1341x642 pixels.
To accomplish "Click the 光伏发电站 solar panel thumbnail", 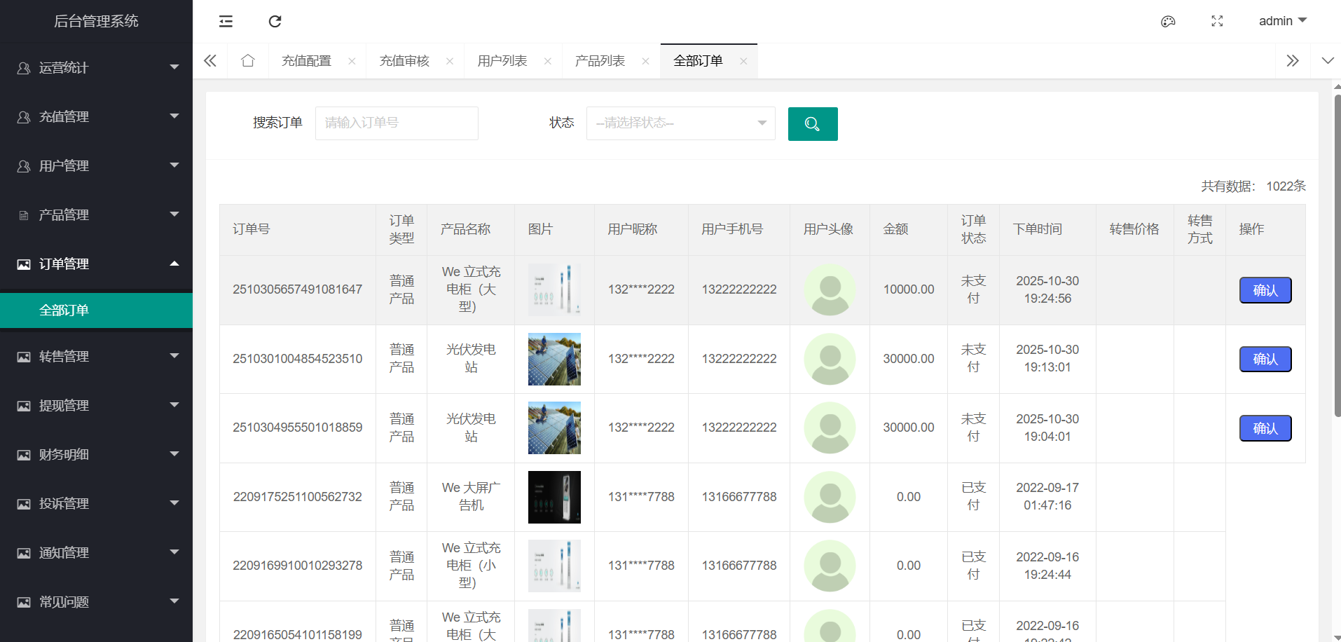I will 554,359.
